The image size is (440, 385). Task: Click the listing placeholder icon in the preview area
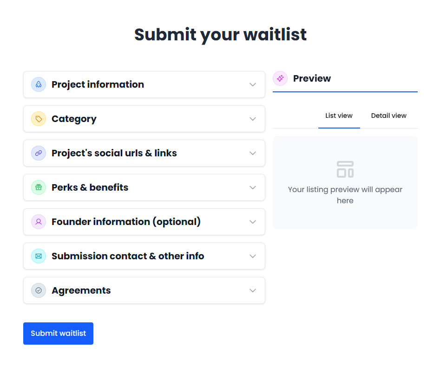coord(345,169)
